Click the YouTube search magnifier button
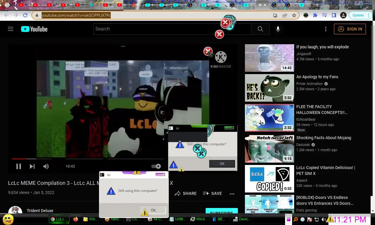The image size is (375, 225). (x=260, y=29)
